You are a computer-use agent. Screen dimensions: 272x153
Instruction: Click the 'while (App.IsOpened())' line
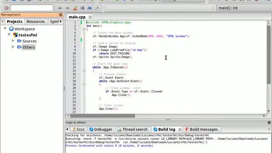[110, 67]
